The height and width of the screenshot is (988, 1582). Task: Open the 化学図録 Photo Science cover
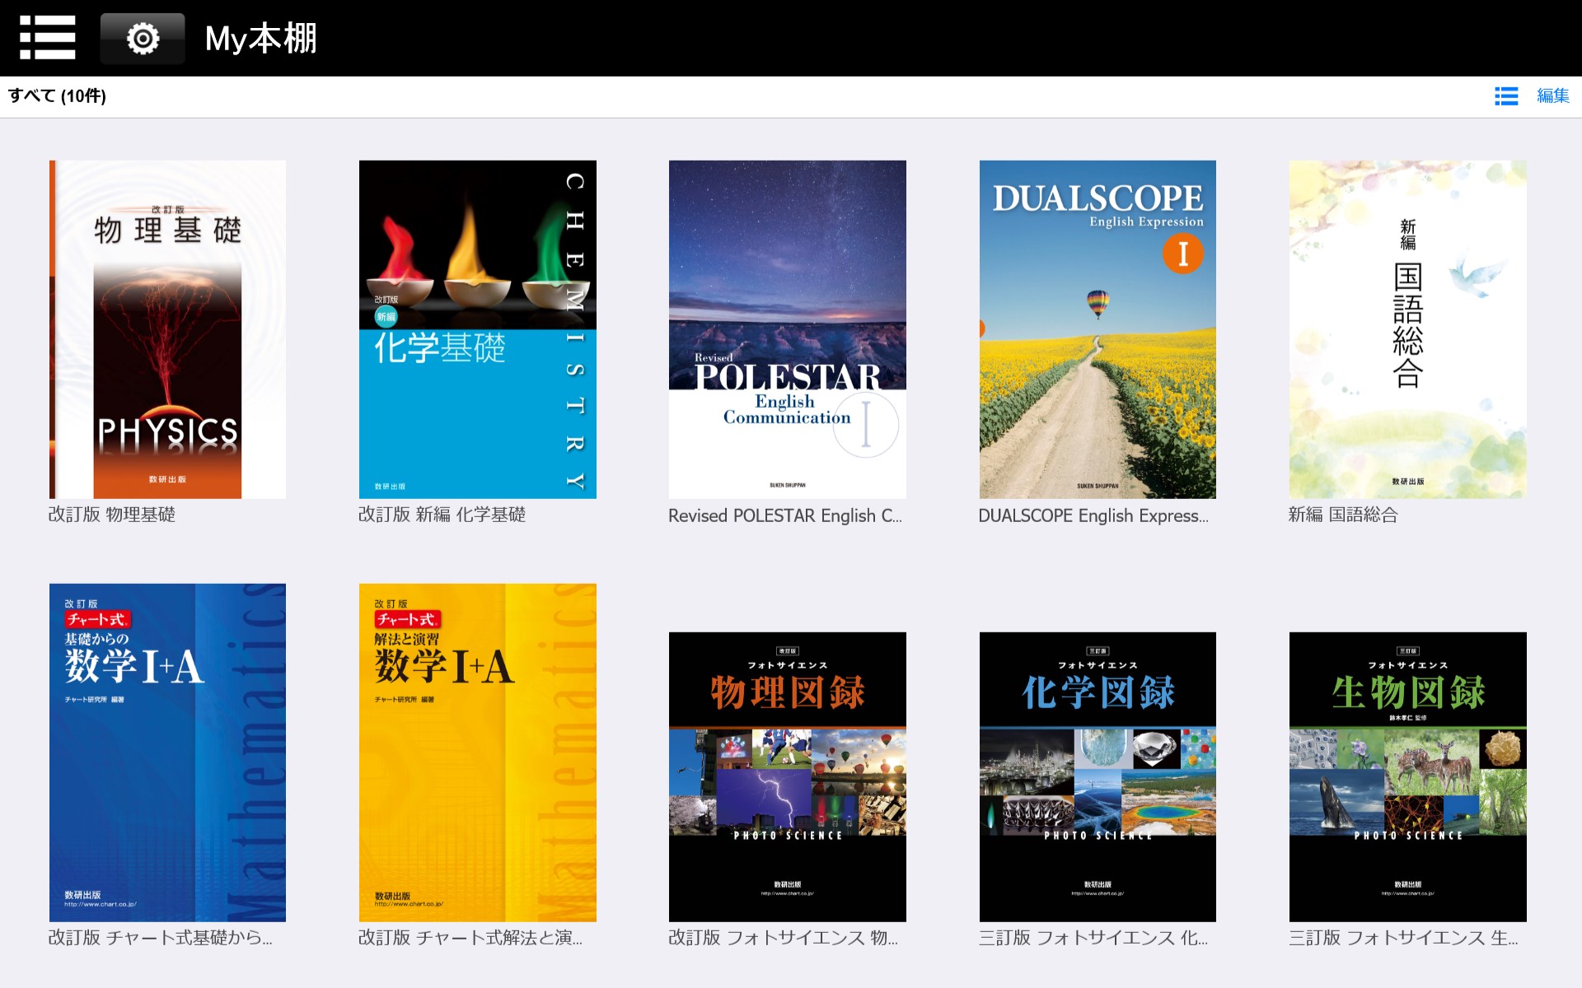1097,776
